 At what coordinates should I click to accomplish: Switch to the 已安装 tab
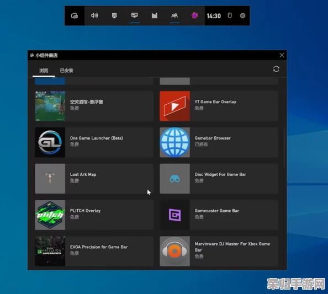point(66,71)
